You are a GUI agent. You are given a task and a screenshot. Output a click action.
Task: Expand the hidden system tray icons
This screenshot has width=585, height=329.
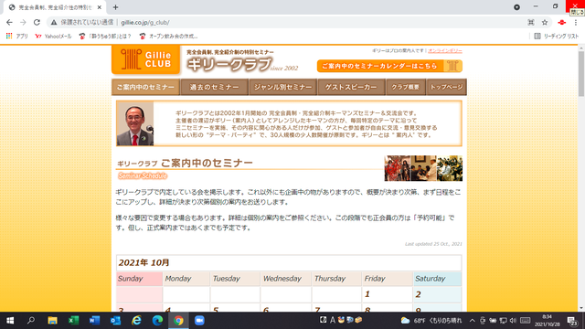[x=473, y=321]
